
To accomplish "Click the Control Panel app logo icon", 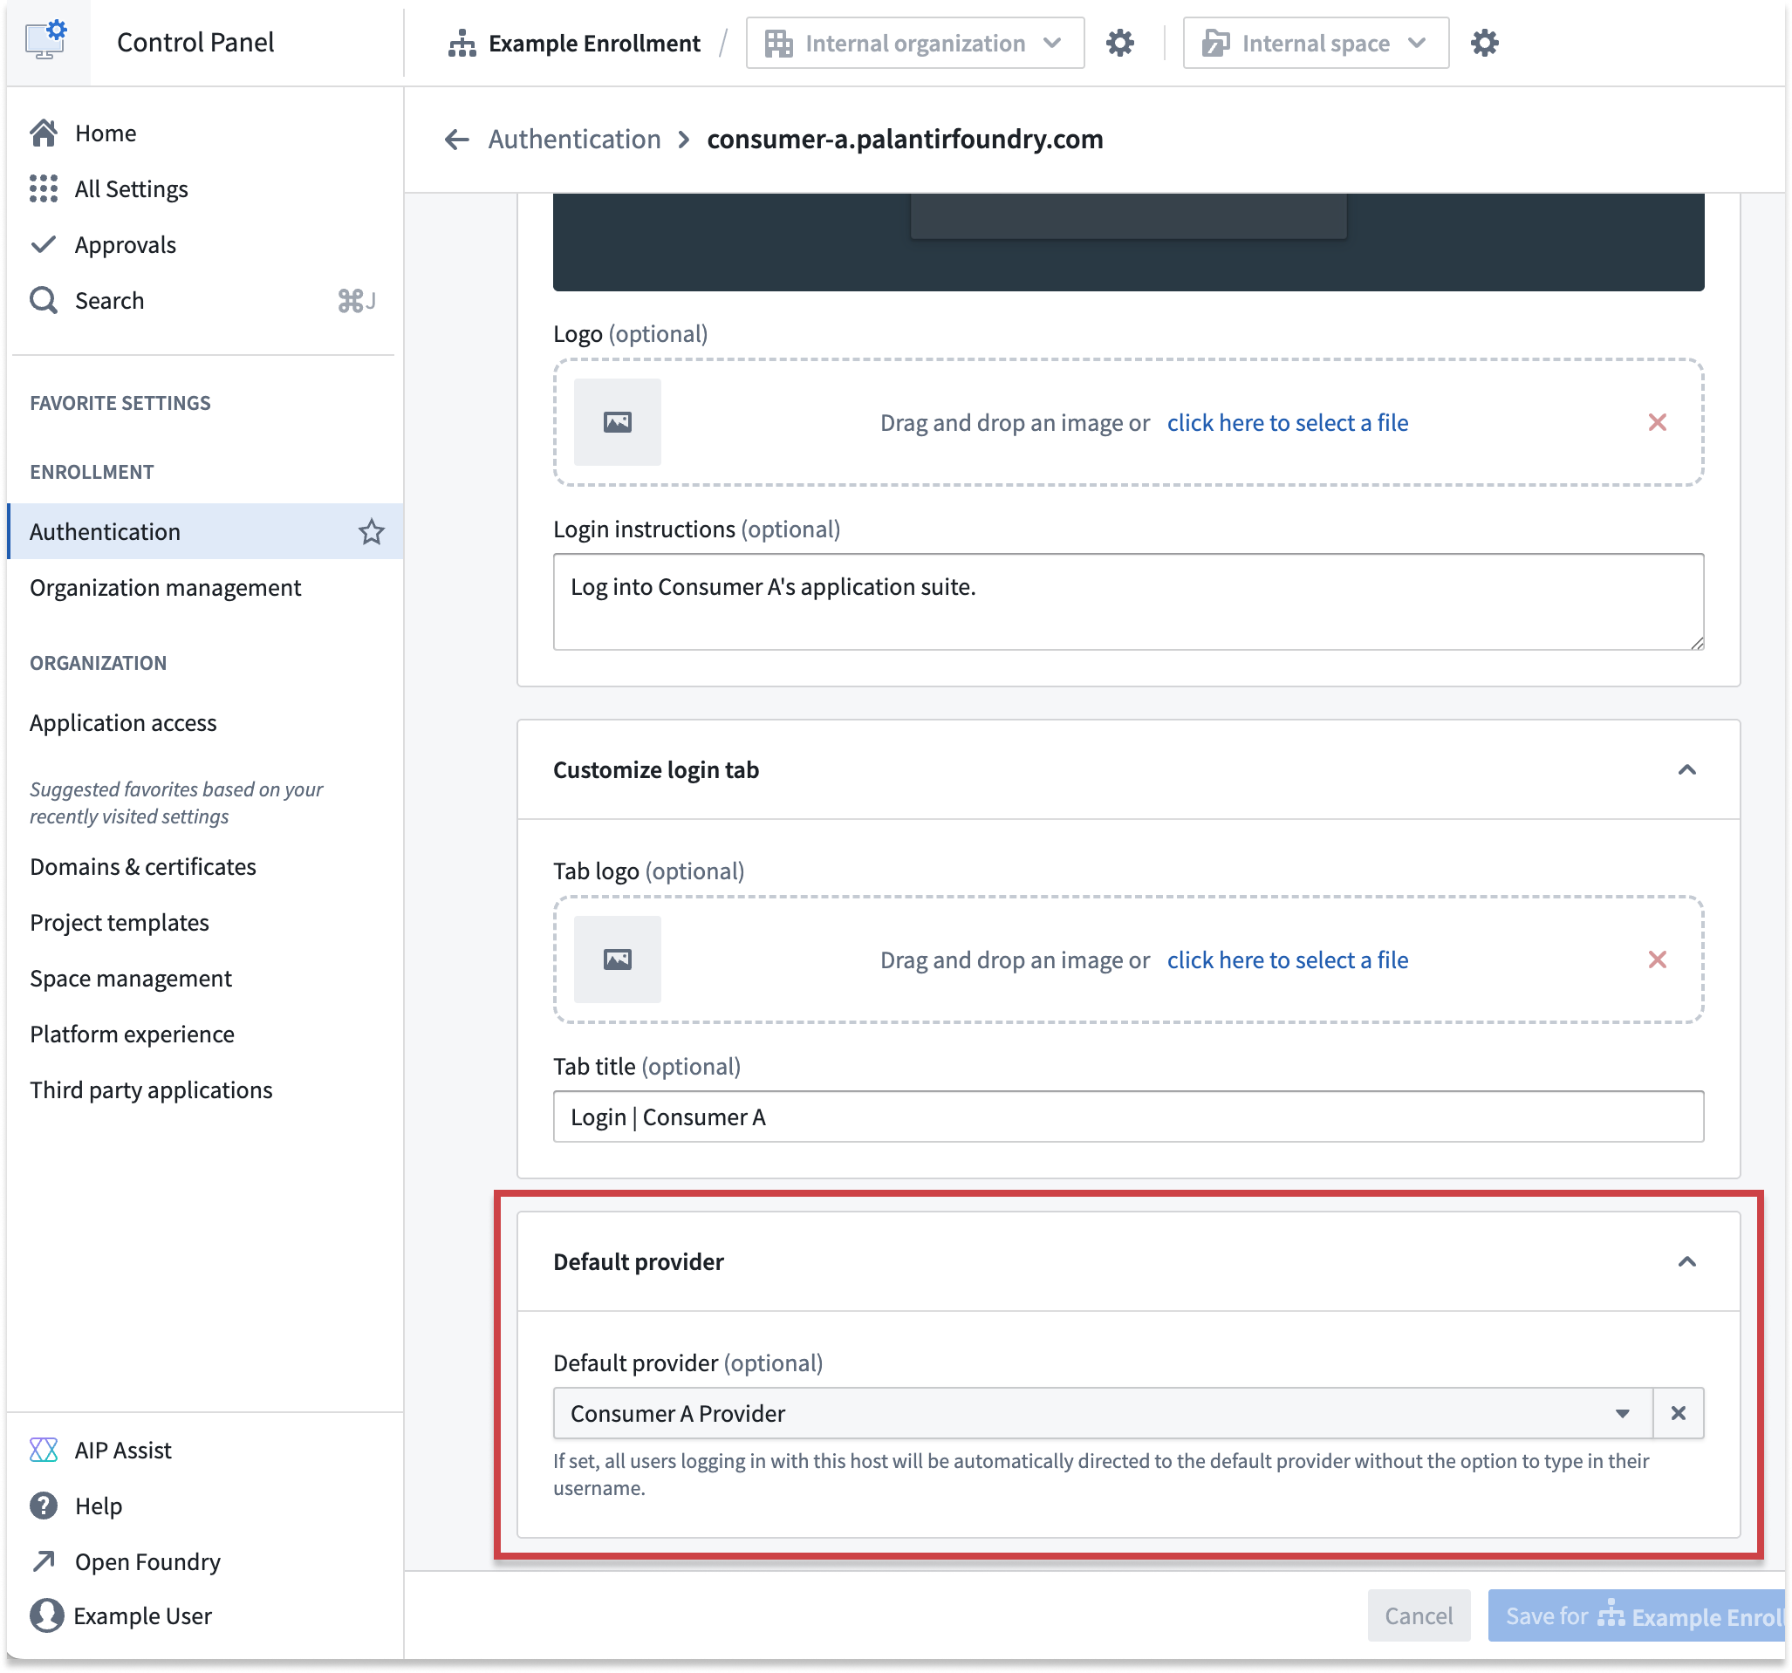I will 47,41.
